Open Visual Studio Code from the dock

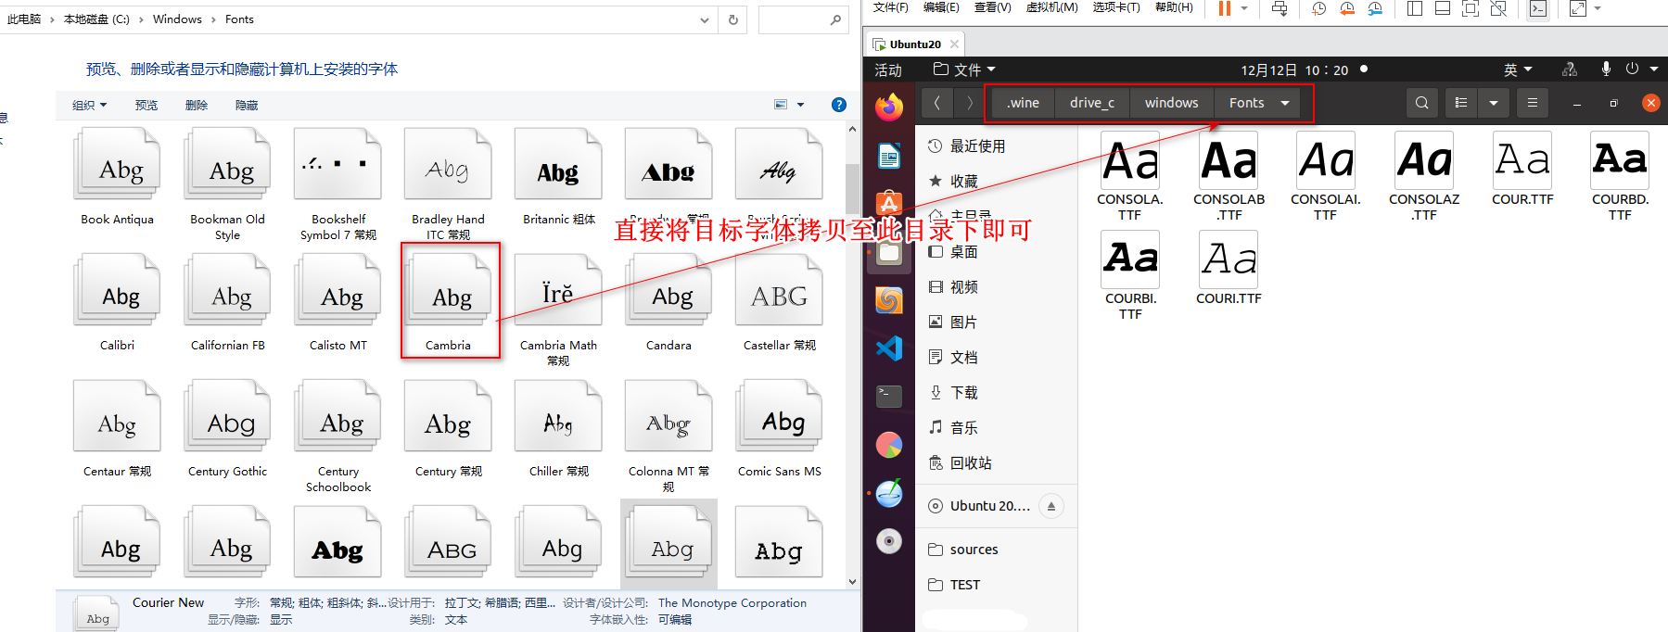click(x=889, y=348)
